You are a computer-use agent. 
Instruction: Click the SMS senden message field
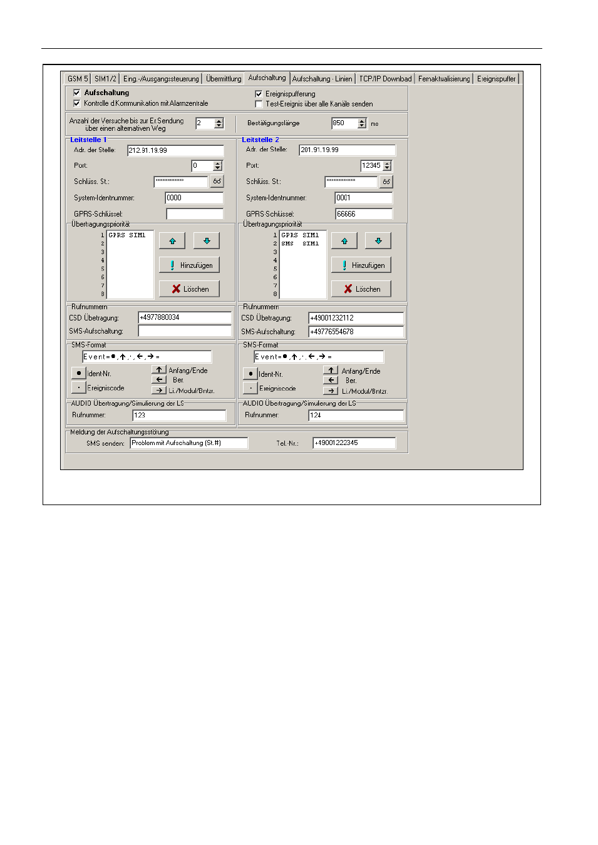(x=189, y=443)
